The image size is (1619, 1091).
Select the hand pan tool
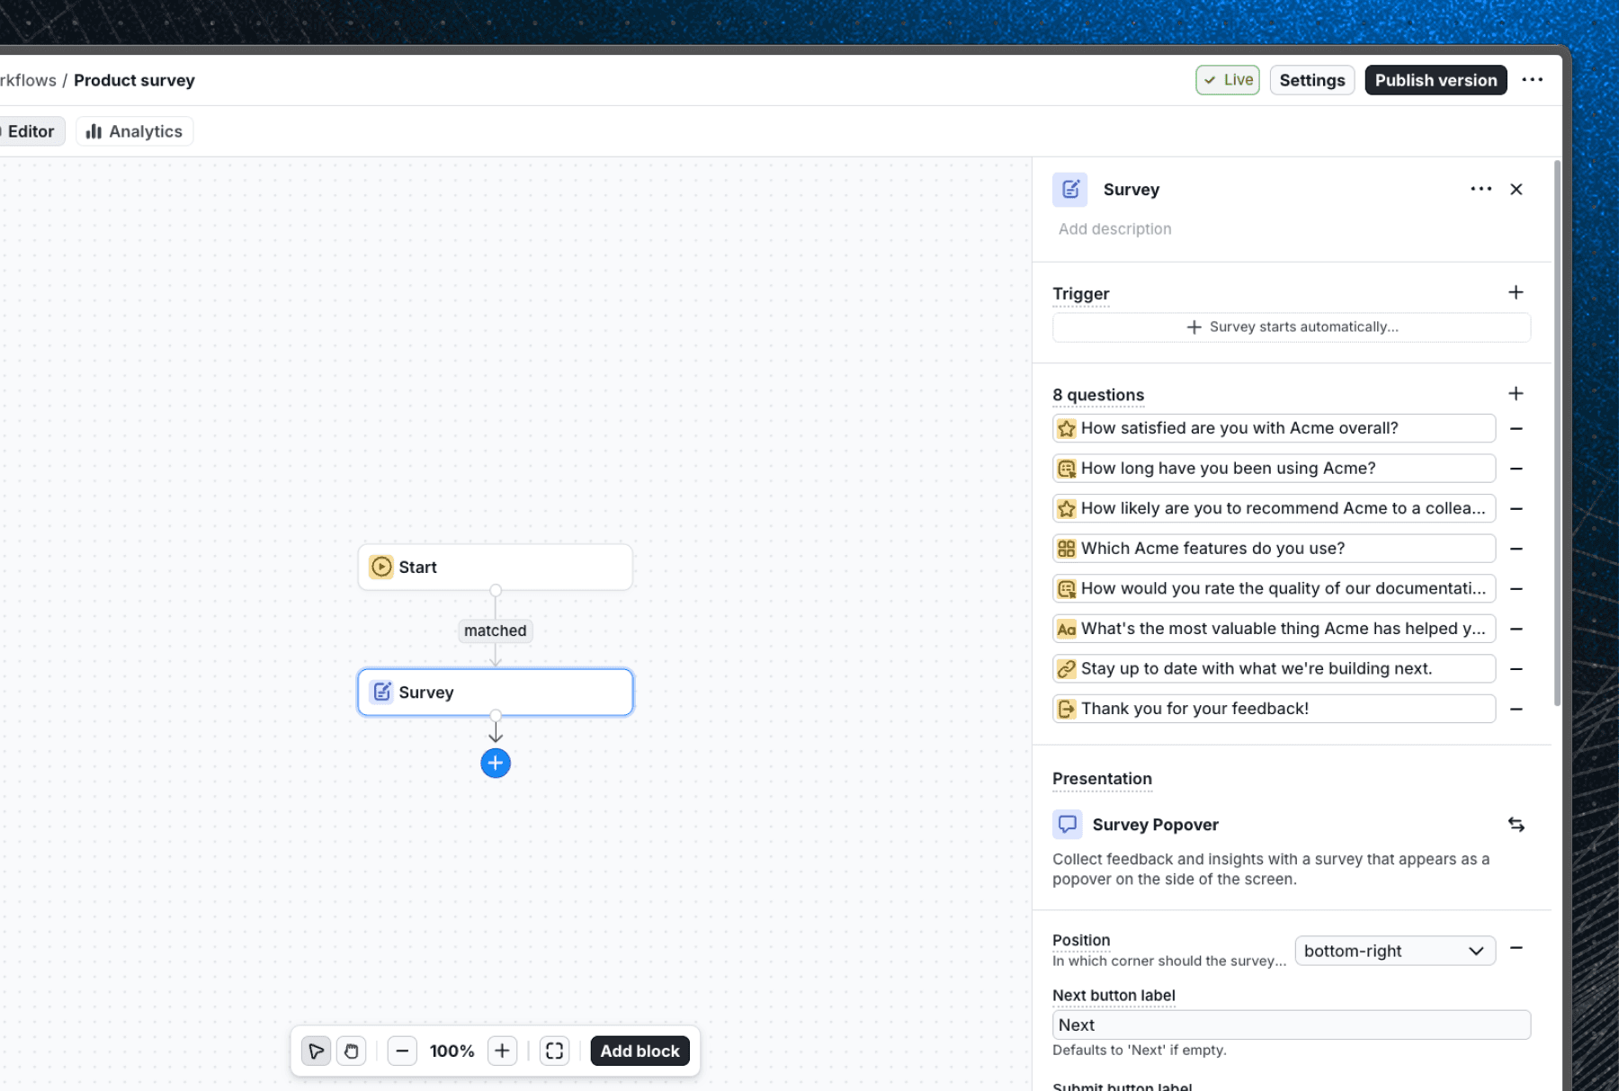351,1051
